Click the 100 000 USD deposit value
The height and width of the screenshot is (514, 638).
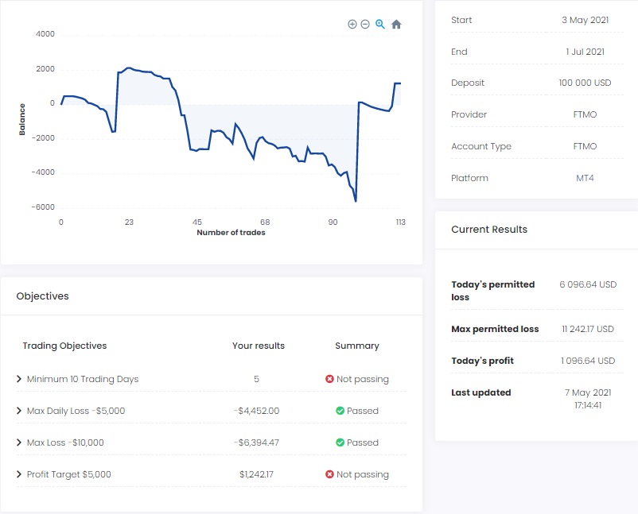click(585, 83)
